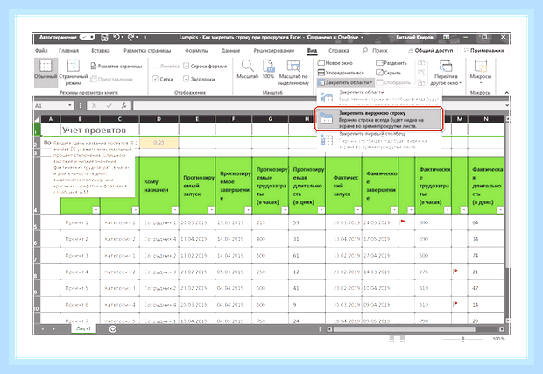Viewport: 543px width, 374px height.
Task: Click the Name Box showing A1
Action: point(51,106)
